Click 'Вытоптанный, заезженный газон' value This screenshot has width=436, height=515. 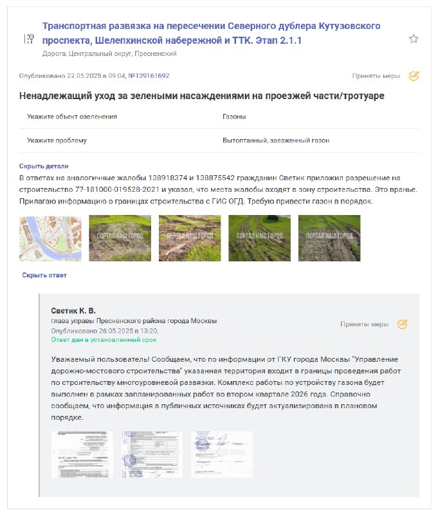(x=276, y=140)
